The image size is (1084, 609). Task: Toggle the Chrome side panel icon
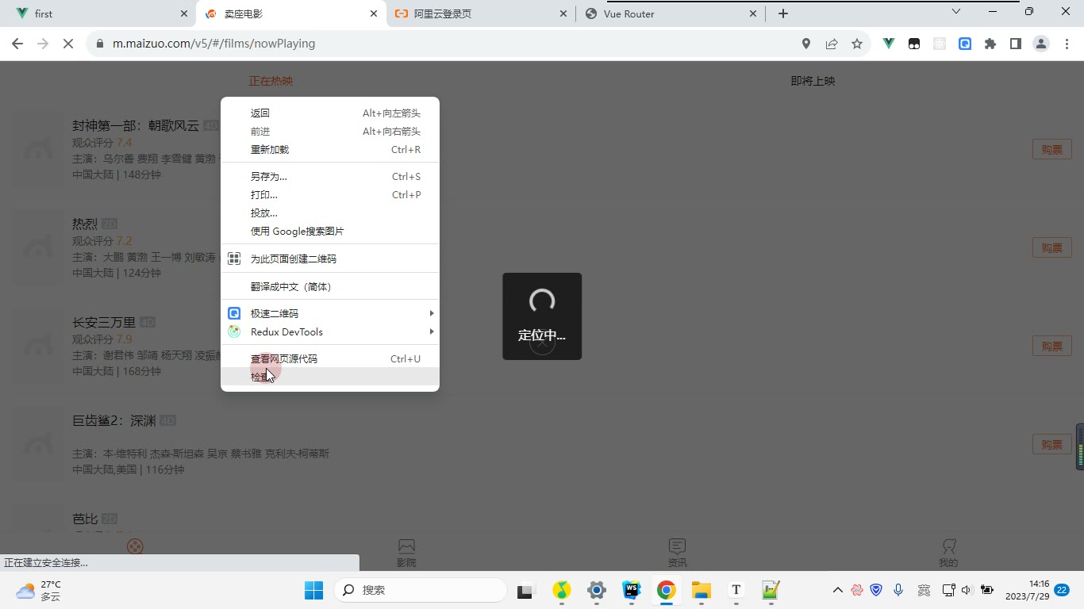click(x=1016, y=44)
